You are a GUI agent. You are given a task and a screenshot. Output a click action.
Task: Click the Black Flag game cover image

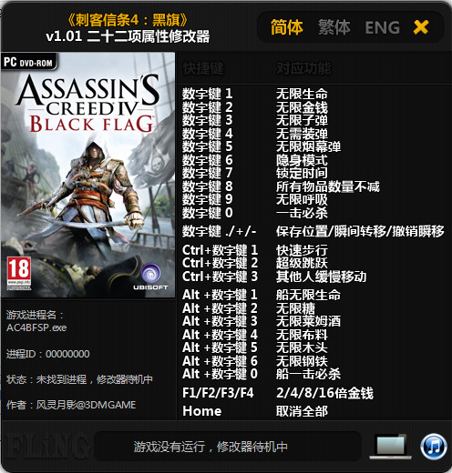click(88, 175)
